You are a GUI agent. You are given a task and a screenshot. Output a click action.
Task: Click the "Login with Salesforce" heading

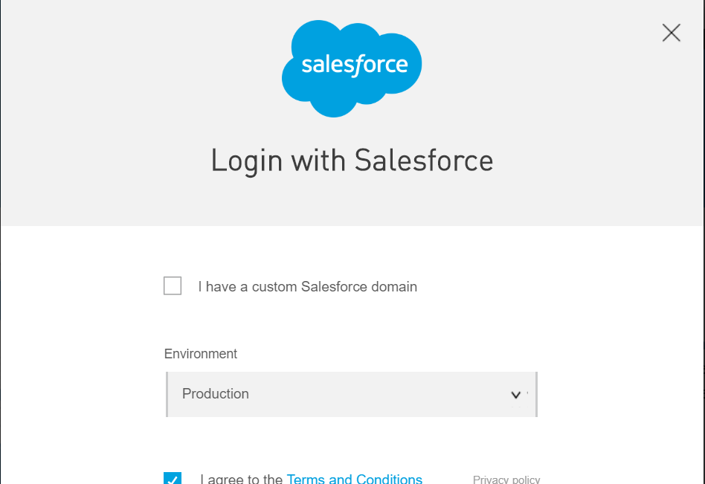pyautogui.click(x=352, y=161)
